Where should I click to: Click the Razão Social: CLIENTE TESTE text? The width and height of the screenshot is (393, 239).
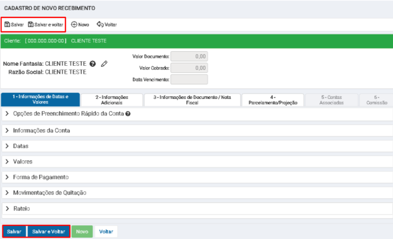tap(47, 72)
